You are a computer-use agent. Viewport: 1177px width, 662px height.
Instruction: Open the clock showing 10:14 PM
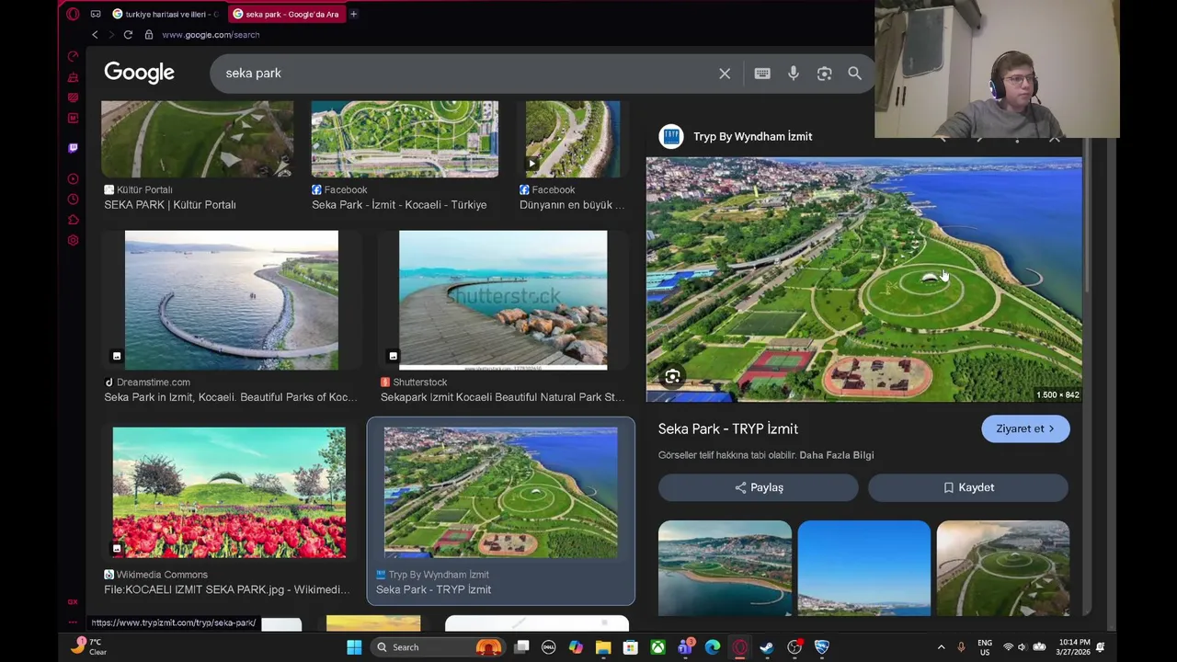coord(1074,647)
